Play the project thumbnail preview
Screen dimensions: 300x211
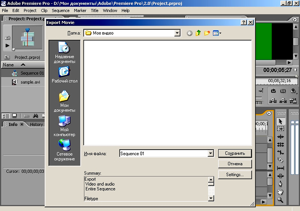tap(7, 46)
